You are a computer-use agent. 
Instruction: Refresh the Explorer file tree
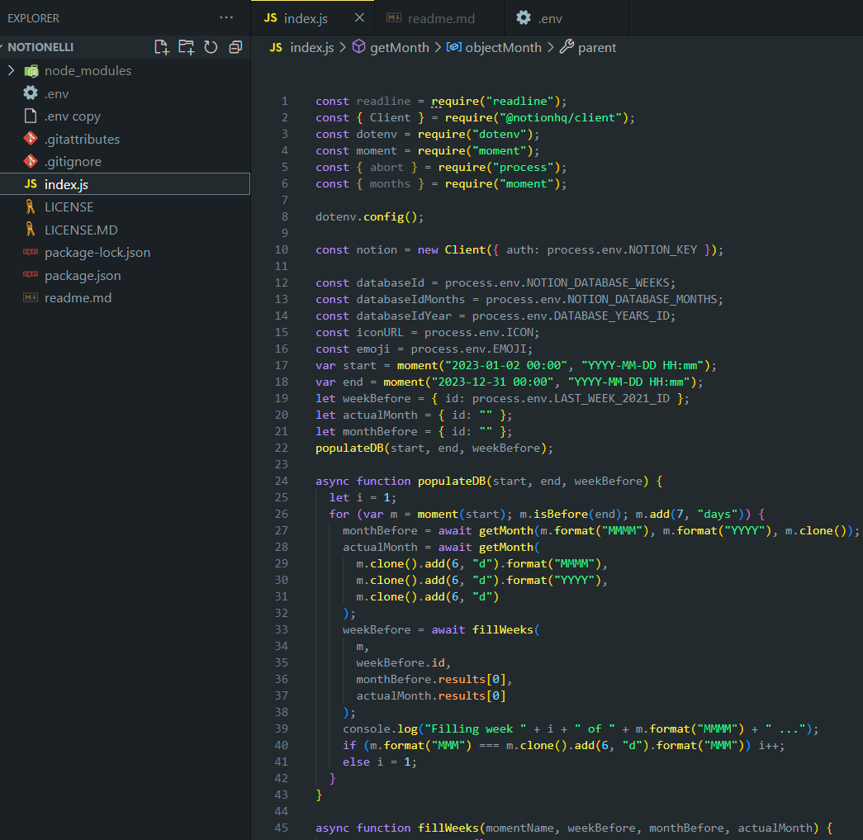[x=211, y=47]
